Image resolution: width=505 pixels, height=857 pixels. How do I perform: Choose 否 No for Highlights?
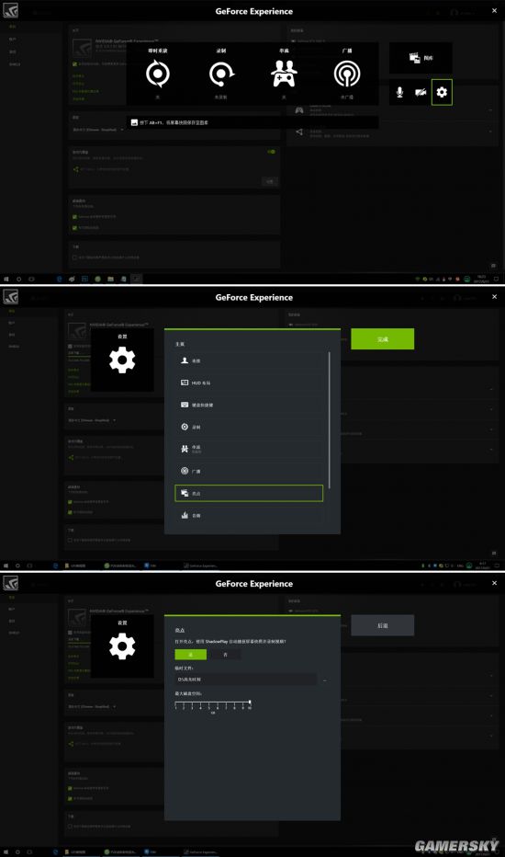(x=224, y=654)
